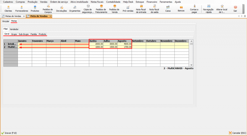The image size is (247, 136).
Task: Launch Pedidos de Venda icon
Action: pos(114,7)
